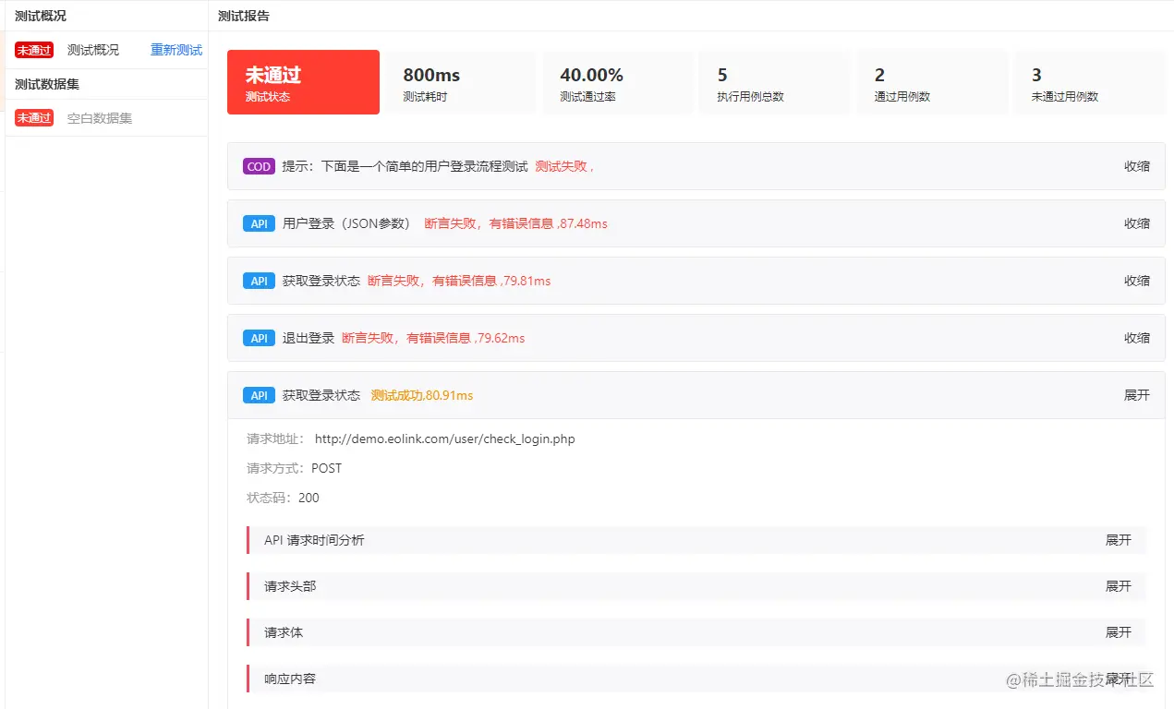Click API tag of 退出登录 step
Screen dimensions: 1174x709
click(259, 338)
